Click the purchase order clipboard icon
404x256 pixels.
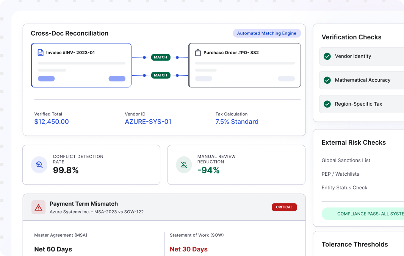198,53
